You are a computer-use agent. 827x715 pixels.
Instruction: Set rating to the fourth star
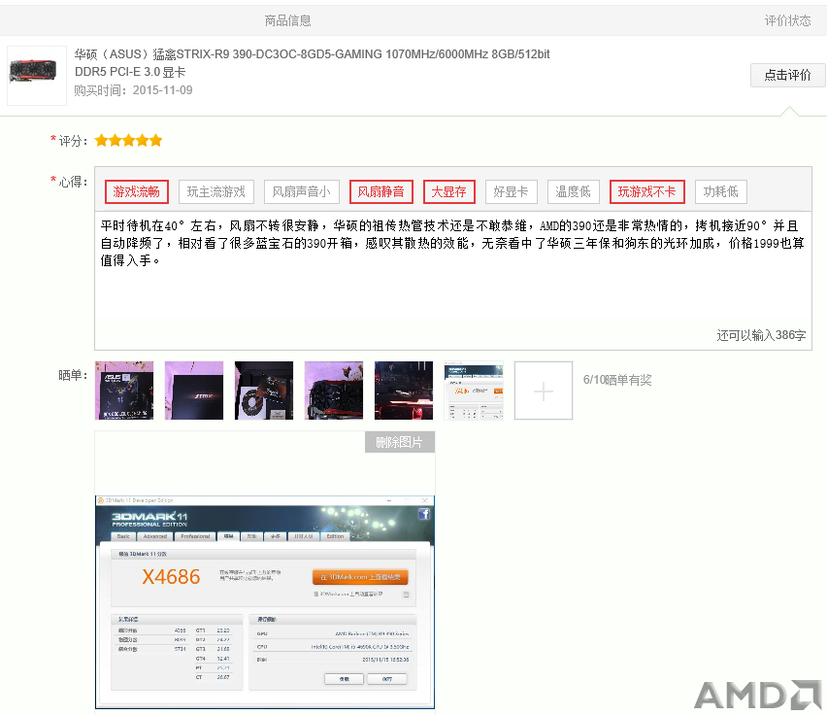(143, 140)
